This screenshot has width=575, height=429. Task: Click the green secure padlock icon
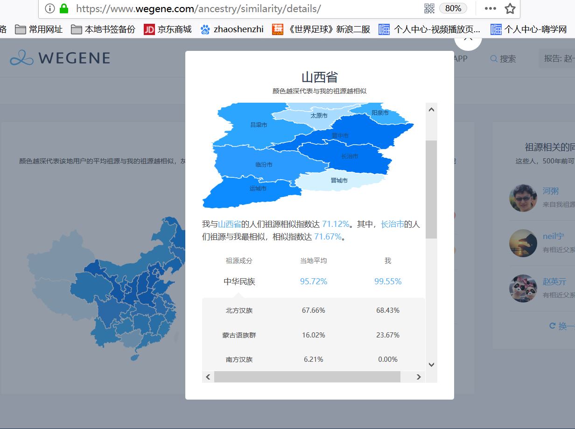(64, 8)
